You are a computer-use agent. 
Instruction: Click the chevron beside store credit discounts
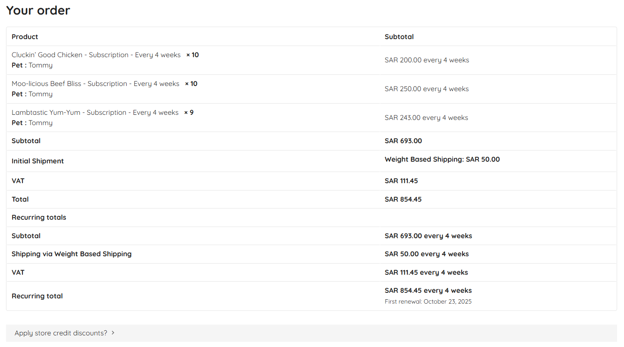[x=113, y=333]
